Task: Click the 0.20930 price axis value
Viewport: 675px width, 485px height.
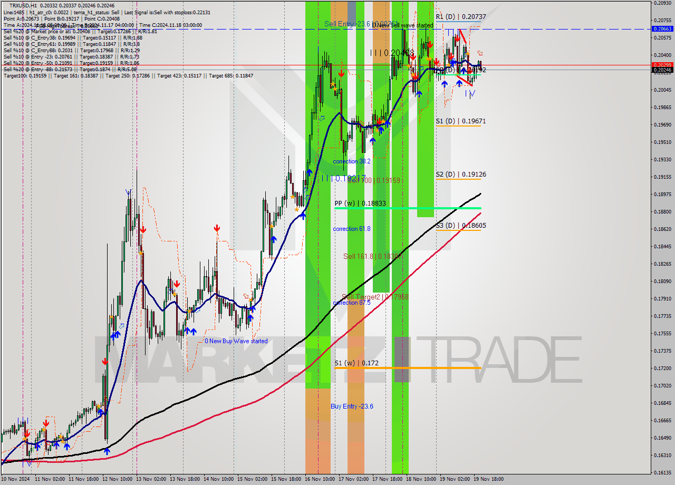Action: click(662, 3)
